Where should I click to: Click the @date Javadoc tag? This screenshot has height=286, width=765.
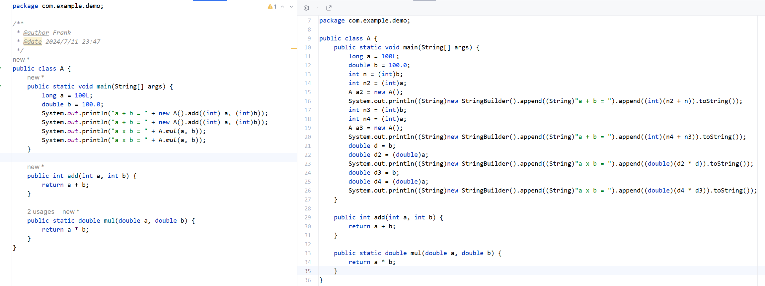pos(33,41)
